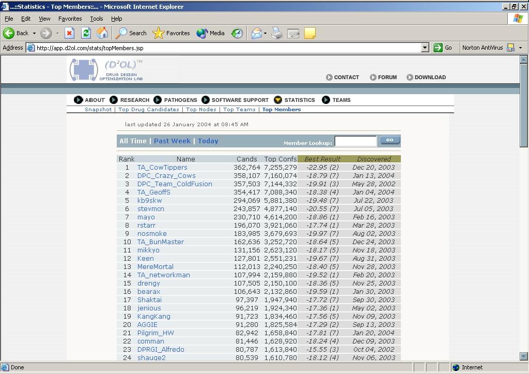The width and height of the screenshot is (529, 374).
Task: Click the yellow note toolbar icon
Action: coord(310,33)
